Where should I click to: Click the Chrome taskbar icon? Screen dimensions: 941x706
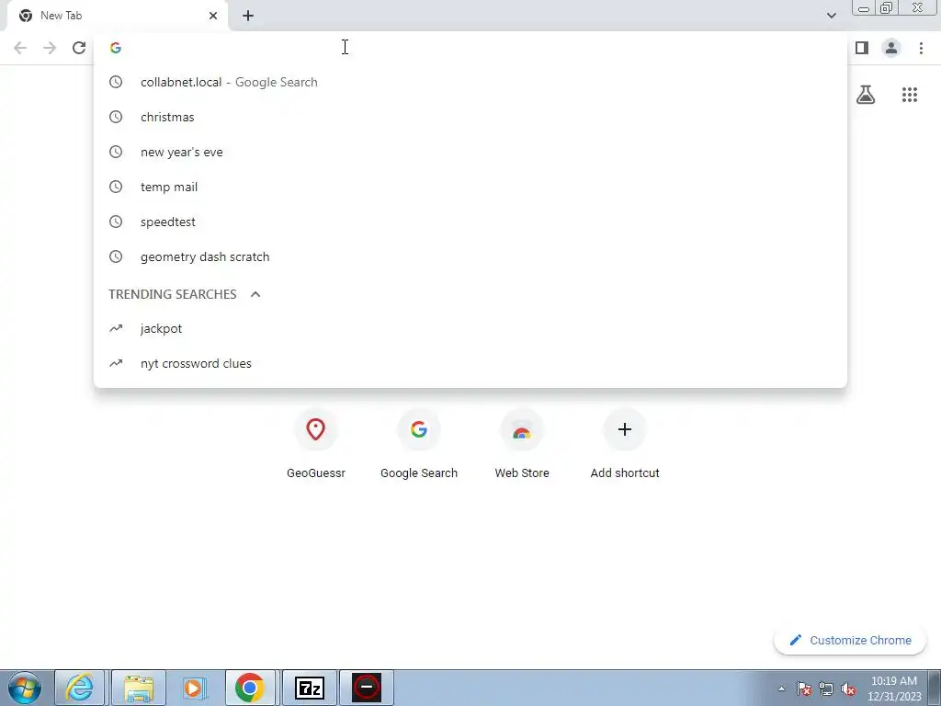tap(250, 688)
